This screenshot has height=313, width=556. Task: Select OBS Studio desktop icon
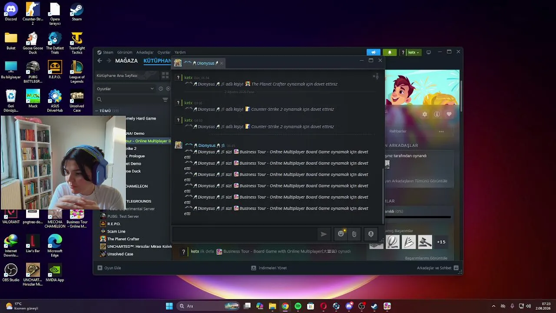(11, 273)
